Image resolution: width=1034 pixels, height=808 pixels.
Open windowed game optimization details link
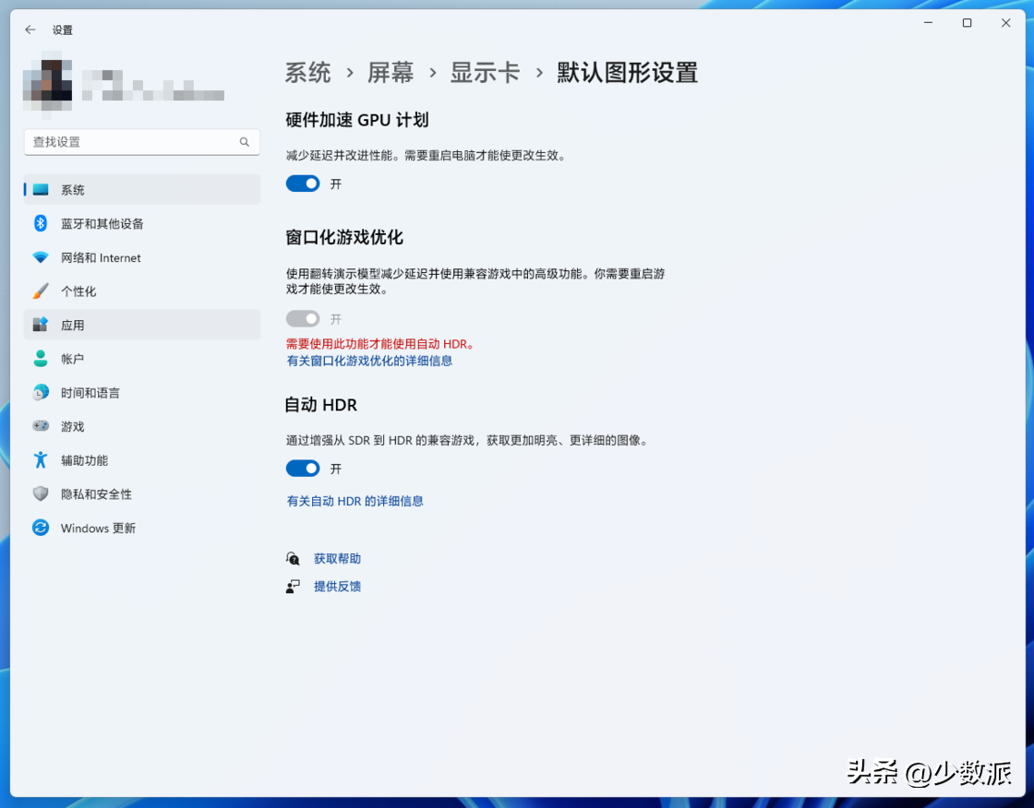[x=369, y=361]
